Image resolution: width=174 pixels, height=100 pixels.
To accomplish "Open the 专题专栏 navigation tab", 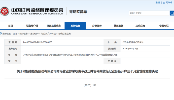I will click(164, 26).
